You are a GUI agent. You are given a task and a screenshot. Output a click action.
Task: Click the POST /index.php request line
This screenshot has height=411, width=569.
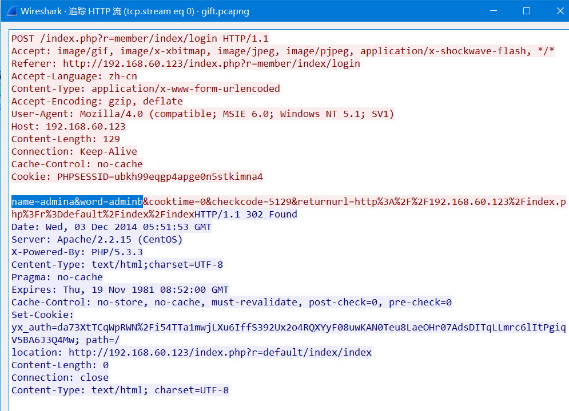coord(140,38)
